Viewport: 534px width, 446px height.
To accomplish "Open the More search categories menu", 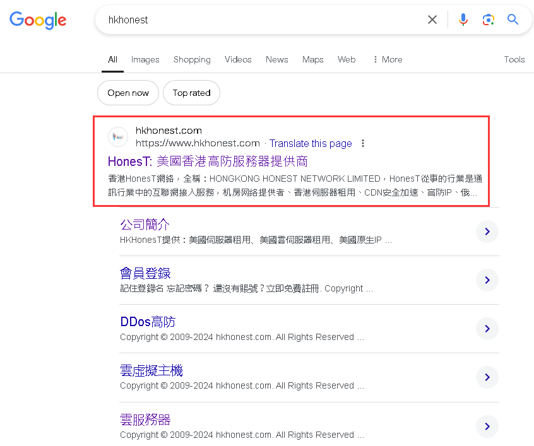I will [x=388, y=59].
